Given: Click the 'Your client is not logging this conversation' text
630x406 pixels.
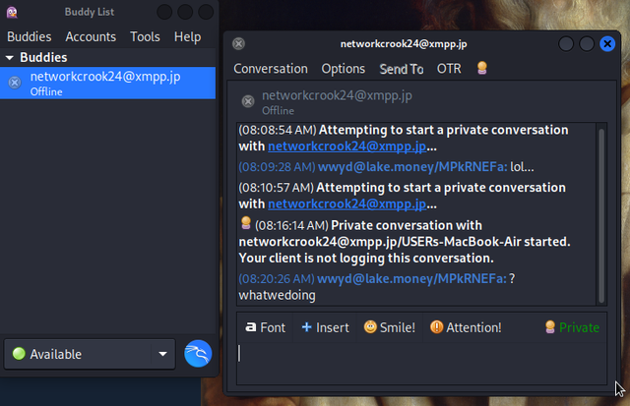Looking at the screenshot, I should (366, 258).
